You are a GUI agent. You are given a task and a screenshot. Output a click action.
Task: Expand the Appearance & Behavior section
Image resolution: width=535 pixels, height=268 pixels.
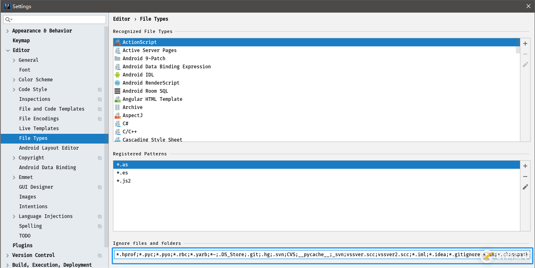pos(7,31)
